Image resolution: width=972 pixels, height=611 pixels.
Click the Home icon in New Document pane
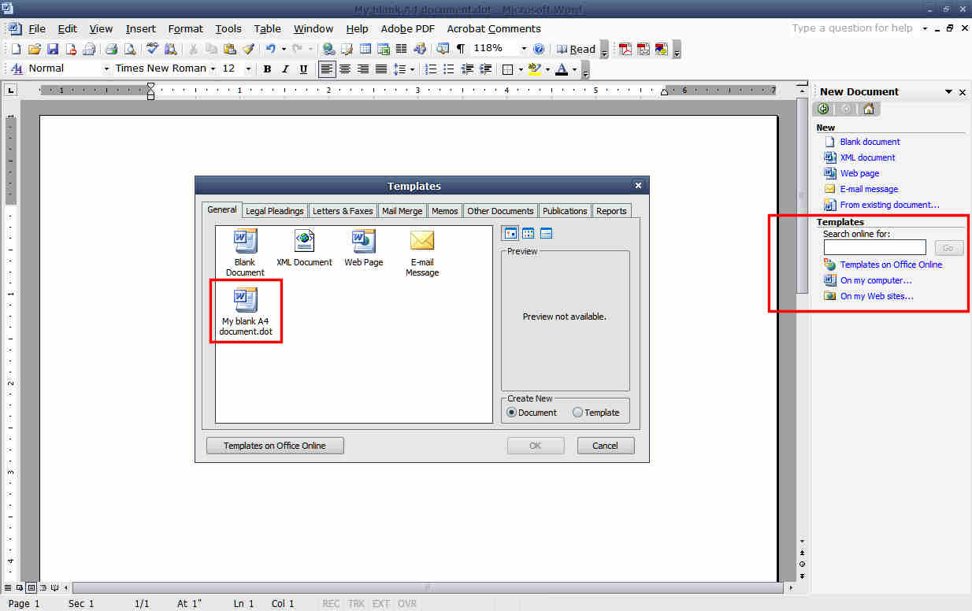(x=868, y=109)
